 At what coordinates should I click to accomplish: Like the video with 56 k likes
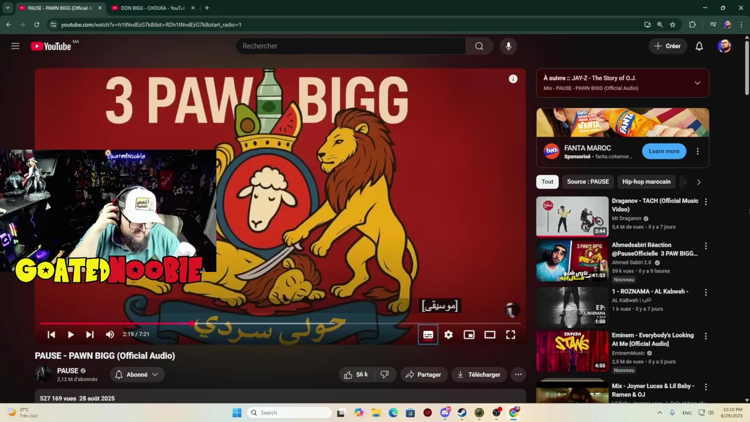(356, 375)
